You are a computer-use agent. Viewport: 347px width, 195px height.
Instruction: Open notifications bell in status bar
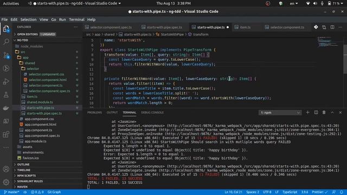point(342,192)
